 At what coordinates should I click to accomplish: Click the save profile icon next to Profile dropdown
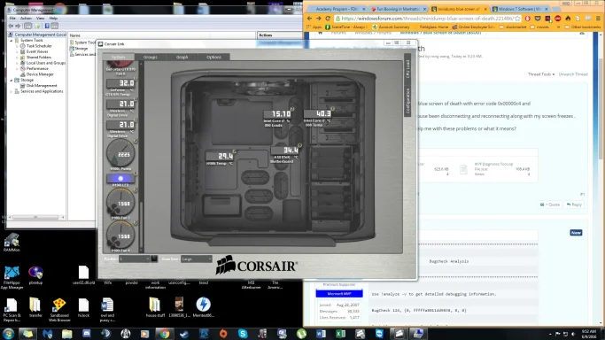coord(154,259)
